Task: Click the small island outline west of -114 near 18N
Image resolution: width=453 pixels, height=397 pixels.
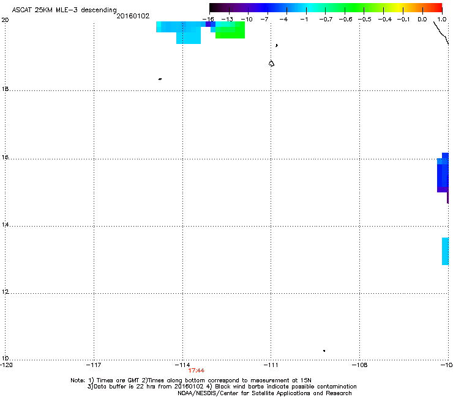Action: tap(160, 79)
